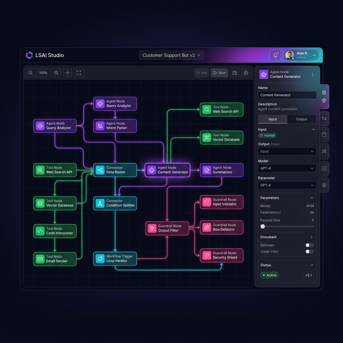This screenshot has height=343, width=343.
Task: Select the left Vector Database tool node
Action: 55,203
